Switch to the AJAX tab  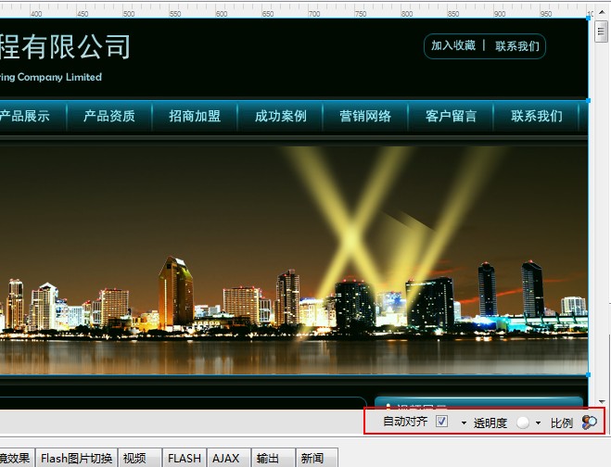[x=229, y=458]
